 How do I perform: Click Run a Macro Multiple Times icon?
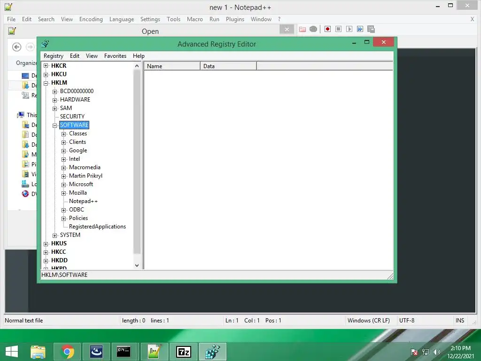click(x=360, y=29)
